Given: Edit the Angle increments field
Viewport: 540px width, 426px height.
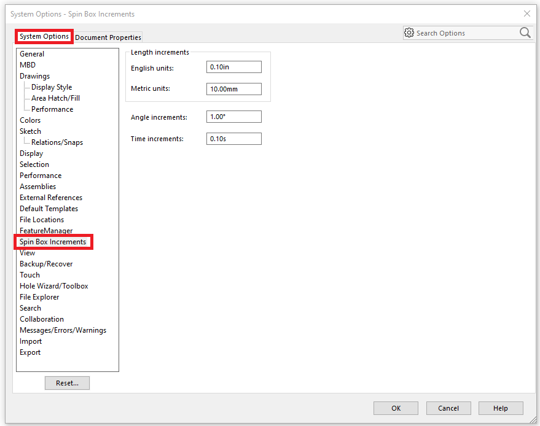Looking at the screenshot, I should pos(234,117).
